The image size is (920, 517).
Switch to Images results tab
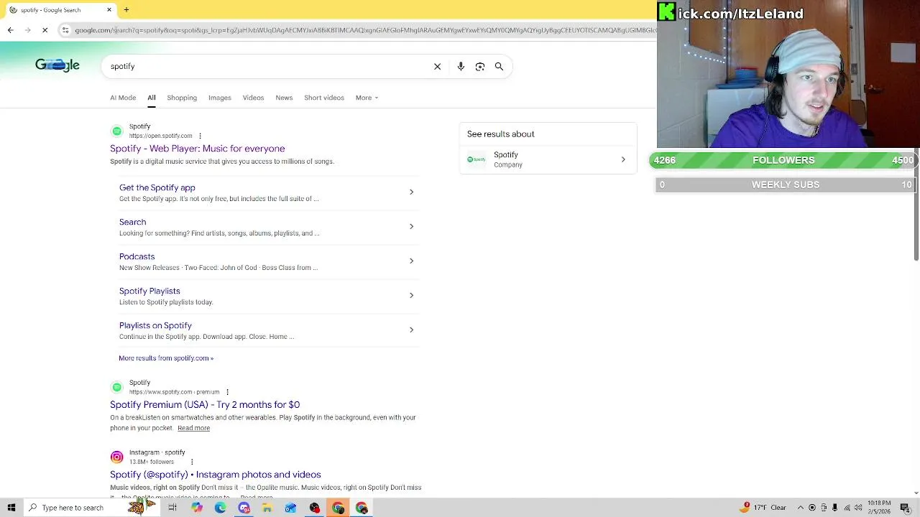coord(220,98)
